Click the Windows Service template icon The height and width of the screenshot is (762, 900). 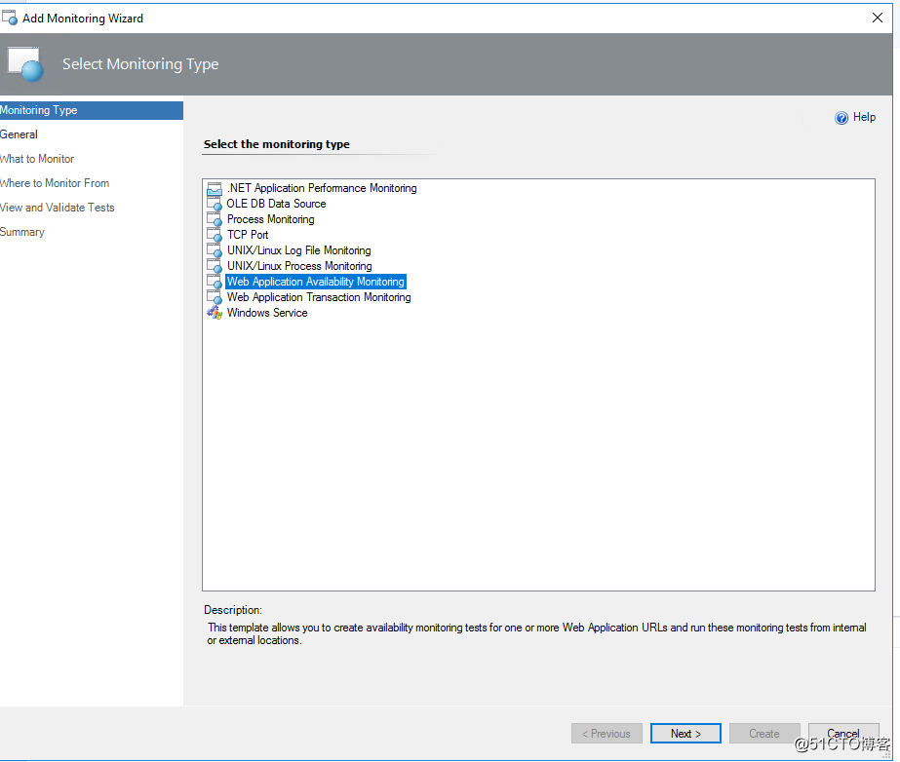pos(215,313)
